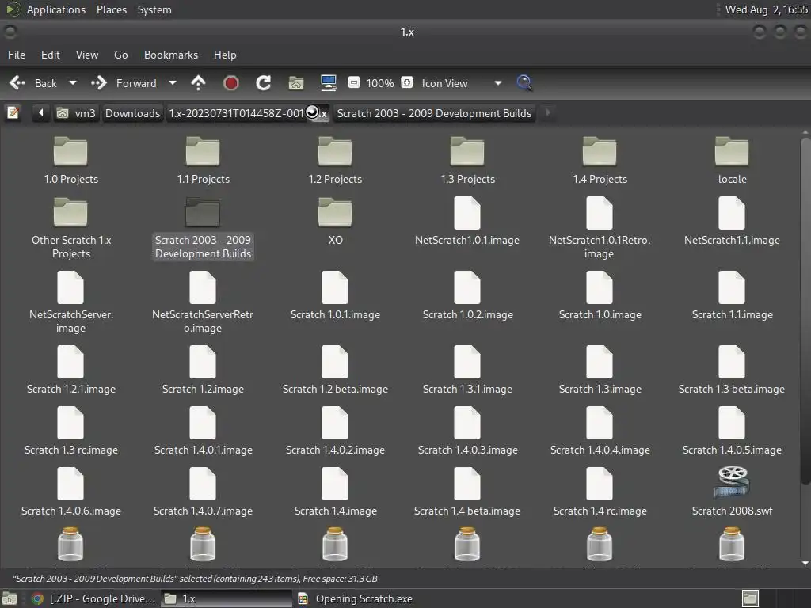Image resolution: width=811 pixels, height=608 pixels.
Task: Click the show desktop icon in taskbar
Action: (x=10, y=598)
